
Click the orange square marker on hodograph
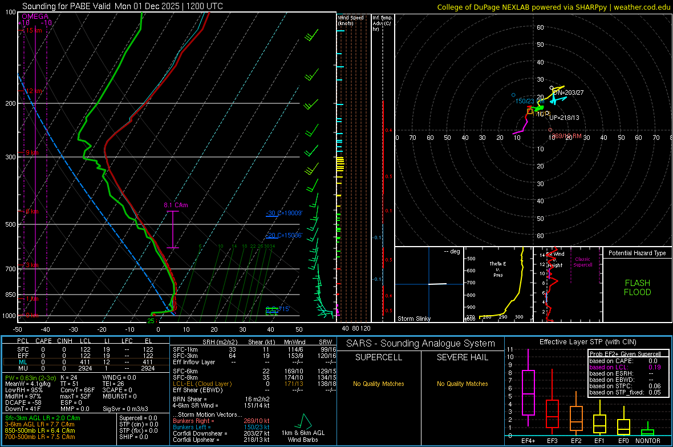tap(530, 111)
